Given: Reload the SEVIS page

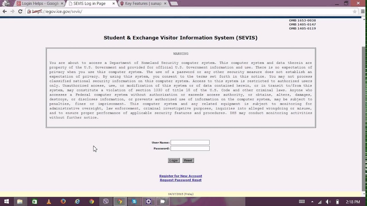Looking at the screenshot, I should (x=20, y=11).
